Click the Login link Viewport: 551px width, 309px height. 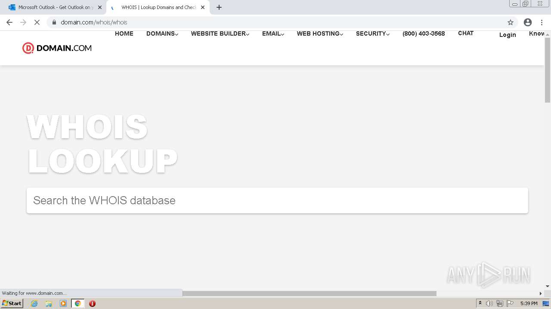[508, 35]
